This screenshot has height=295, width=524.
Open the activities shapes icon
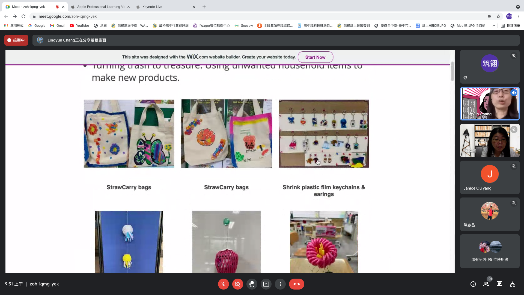pos(512,284)
